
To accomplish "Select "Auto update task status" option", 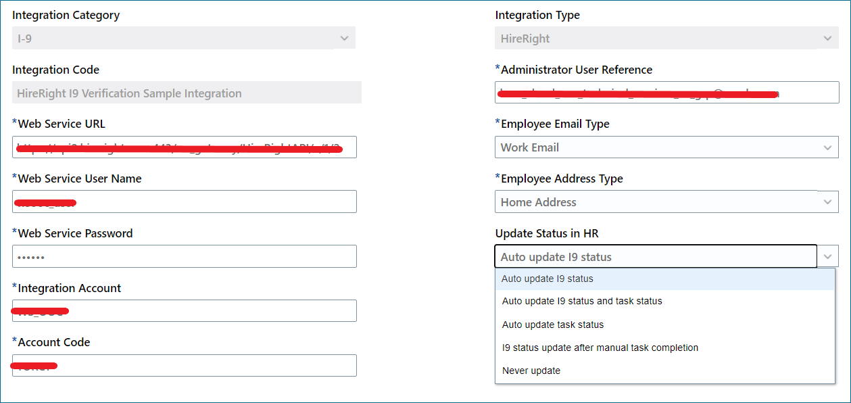I will 553,325.
